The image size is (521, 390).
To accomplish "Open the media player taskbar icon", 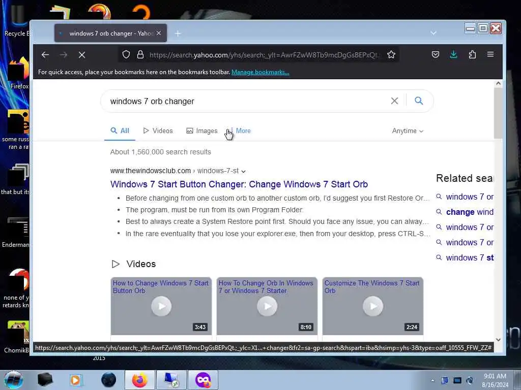I will tap(75, 380).
